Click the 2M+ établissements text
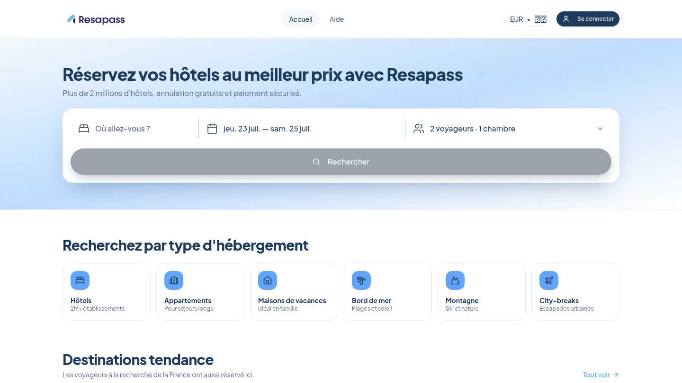 pos(98,309)
